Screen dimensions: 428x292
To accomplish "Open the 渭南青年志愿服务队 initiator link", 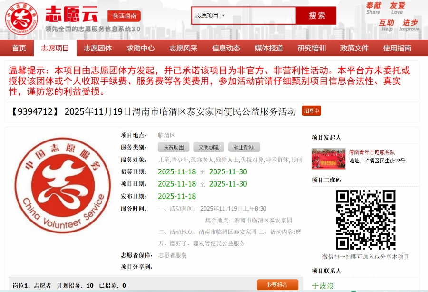I will tap(371, 152).
